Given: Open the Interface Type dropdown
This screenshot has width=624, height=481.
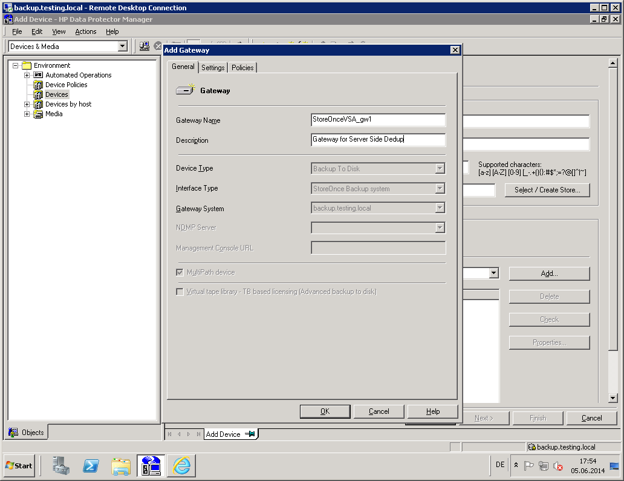Looking at the screenshot, I should pyautogui.click(x=440, y=188).
